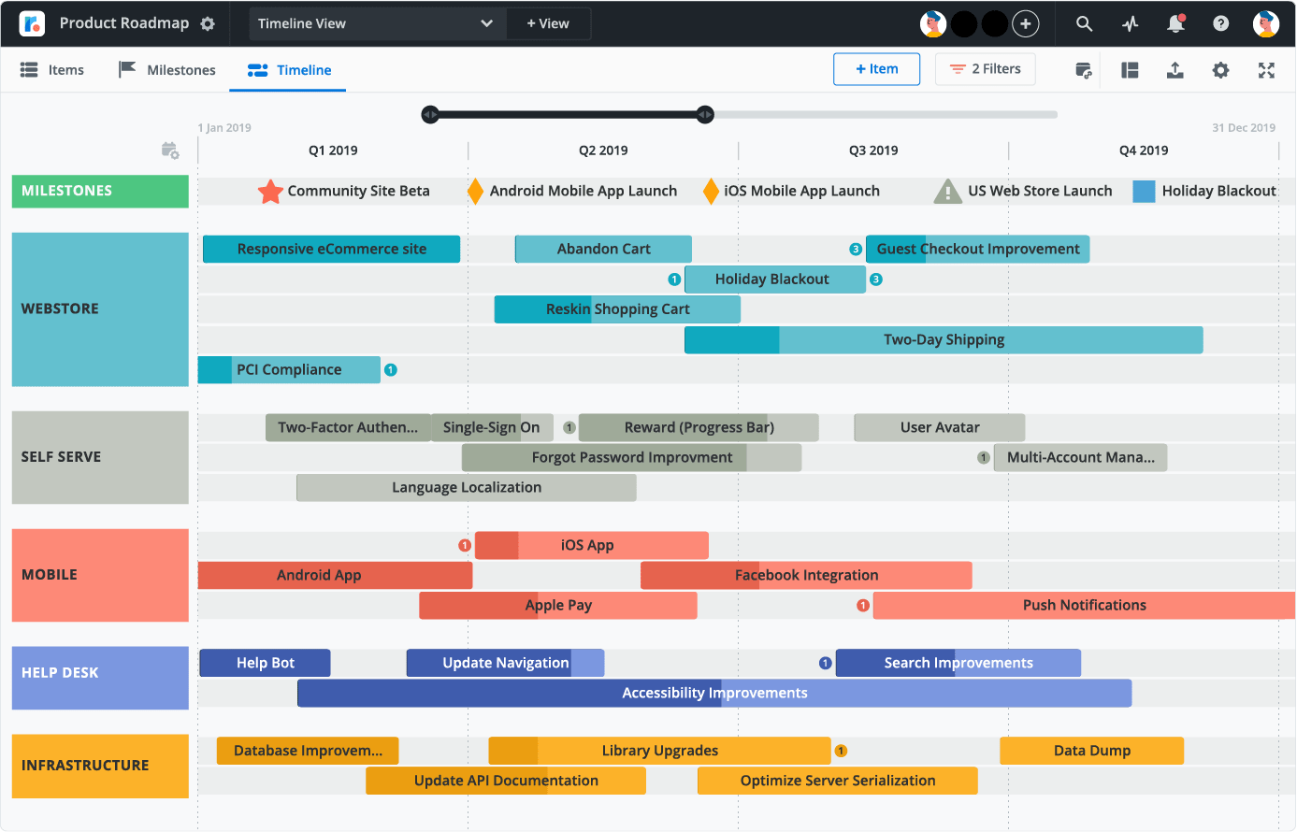Image resolution: width=1297 pixels, height=832 pixels.
Task: Switch to the Milestones tab
Action: pyautogui.click(x=167, y=69)
